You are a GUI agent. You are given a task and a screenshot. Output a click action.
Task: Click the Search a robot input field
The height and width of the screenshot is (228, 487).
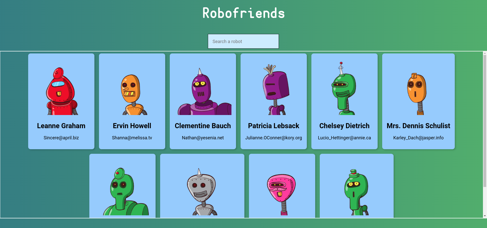click(x=243, y=41)
